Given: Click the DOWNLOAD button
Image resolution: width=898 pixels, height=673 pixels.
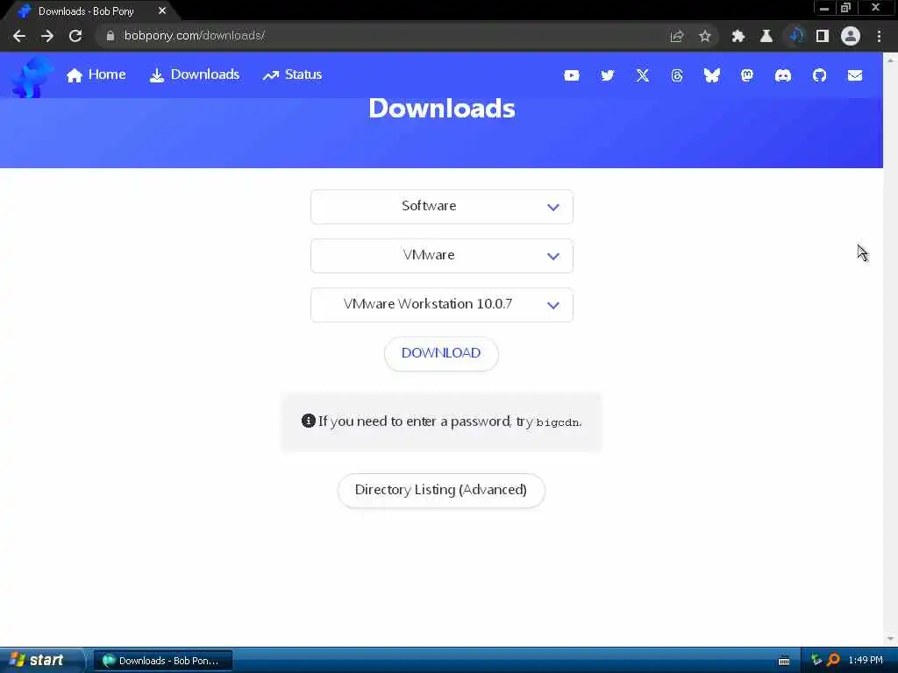Looking at the screenshot, I should tap(441, 353).
